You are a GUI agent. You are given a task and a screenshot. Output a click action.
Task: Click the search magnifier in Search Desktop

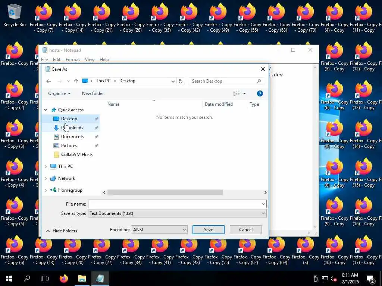(259, 81)
